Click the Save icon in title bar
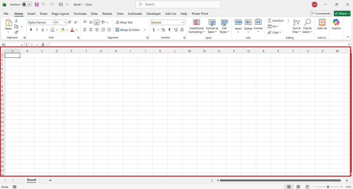This screenshot has height=189, width=353. pos(37,4)
